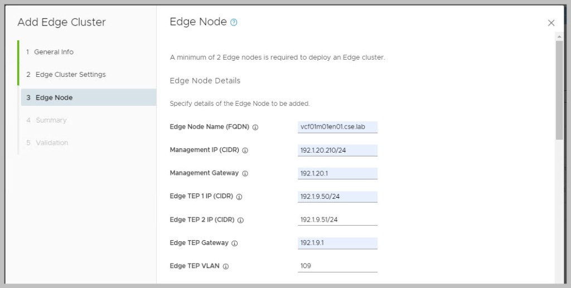Click the vertical scrollbar of the dialog
571x288 pixels.
559,89
